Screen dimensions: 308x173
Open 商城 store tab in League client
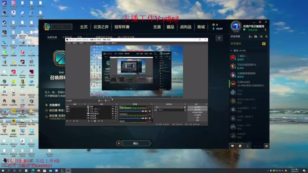tap(201, 27)
